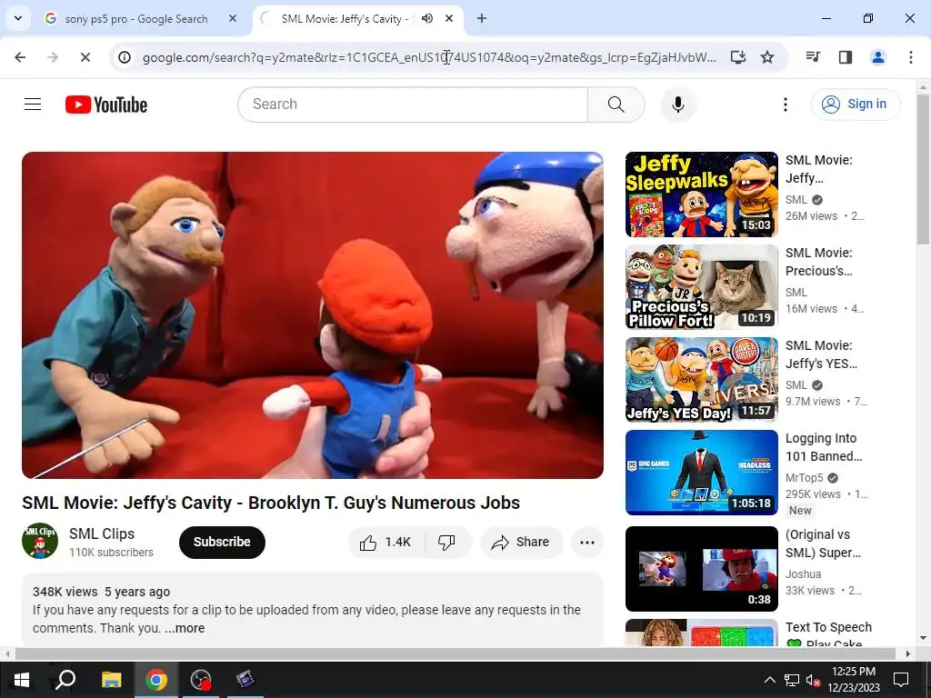
Task: Open SML Clips channel avatar
Action: pyautogui.click(x=40, y=542)
